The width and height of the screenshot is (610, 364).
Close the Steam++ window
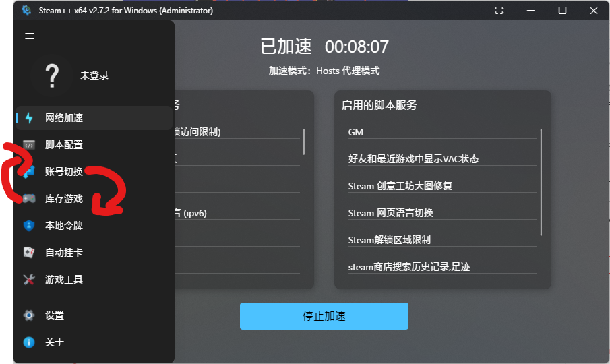pos(594,11)
